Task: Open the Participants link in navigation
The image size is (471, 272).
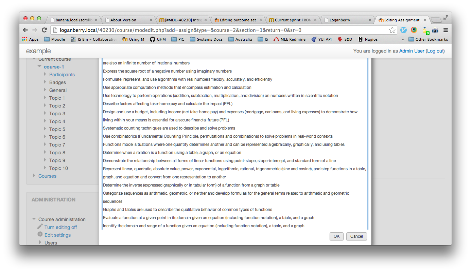Action: 62,75
